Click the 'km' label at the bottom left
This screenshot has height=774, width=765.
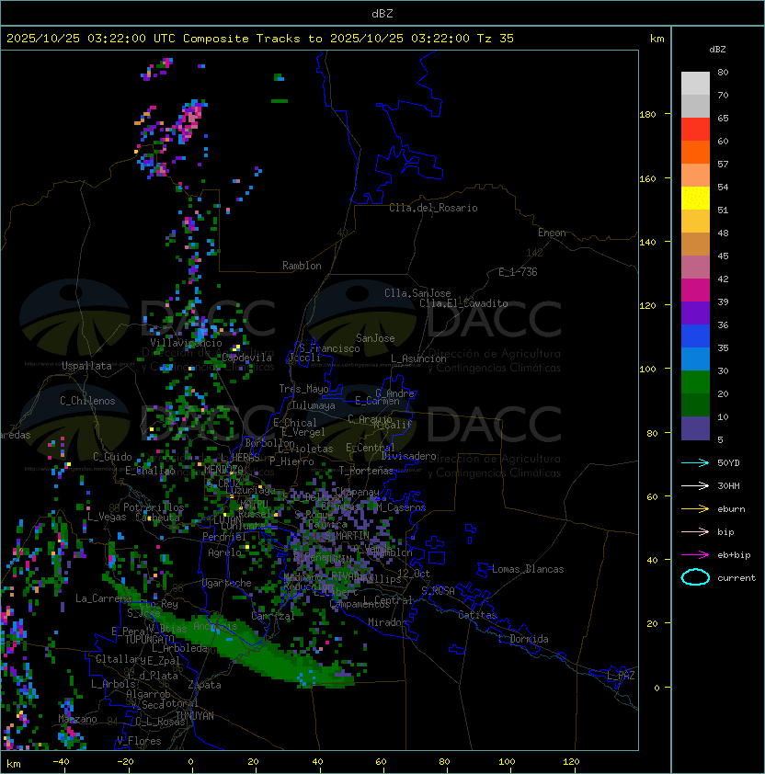(x=14, y=764)
